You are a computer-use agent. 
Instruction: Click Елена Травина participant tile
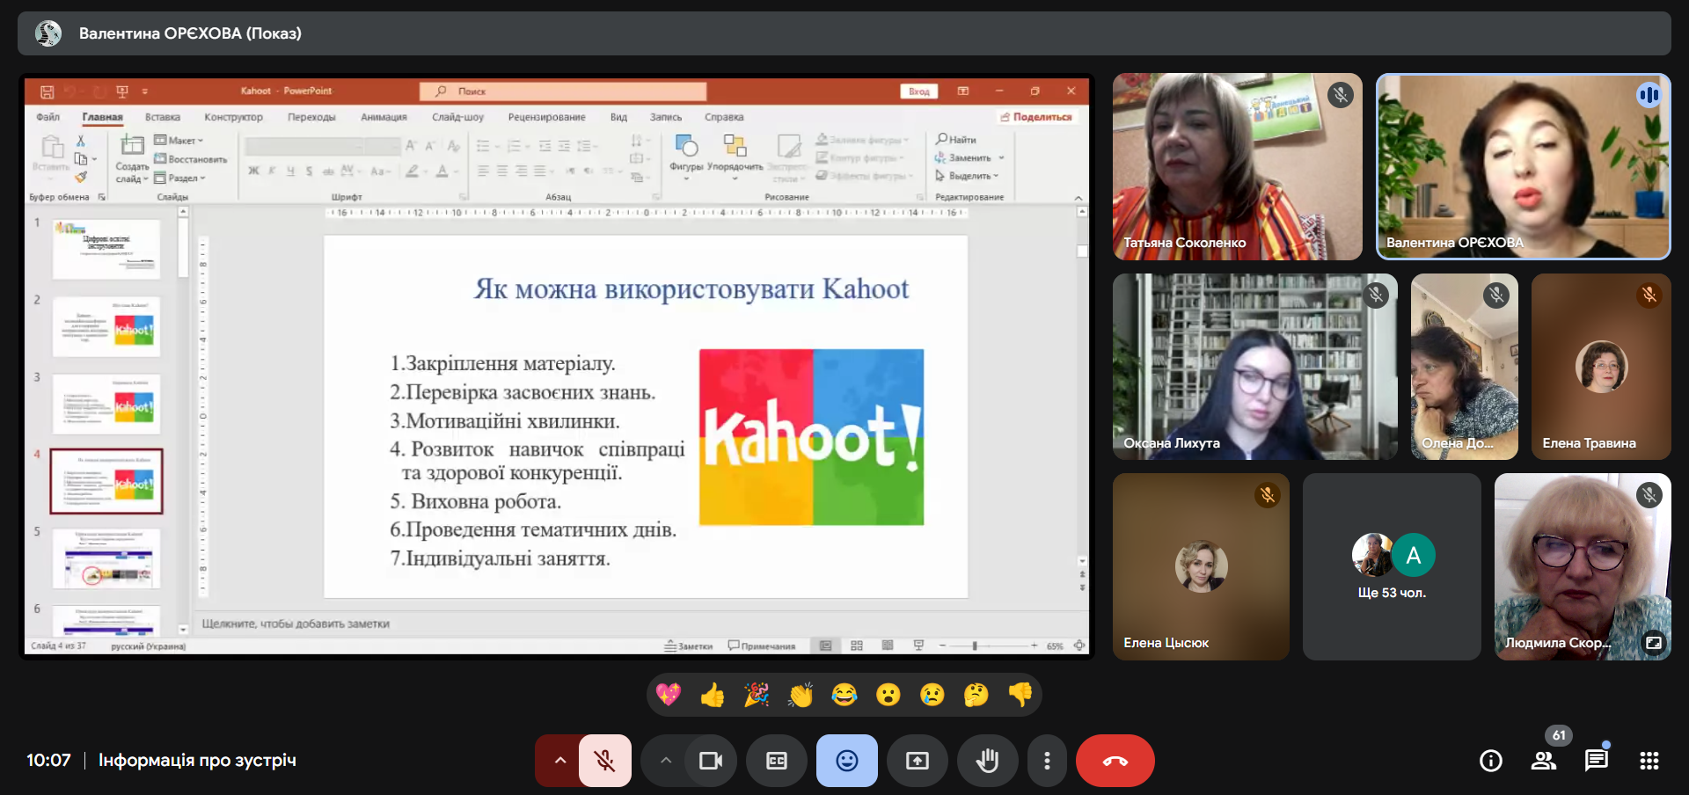(x=1601, y=367)
